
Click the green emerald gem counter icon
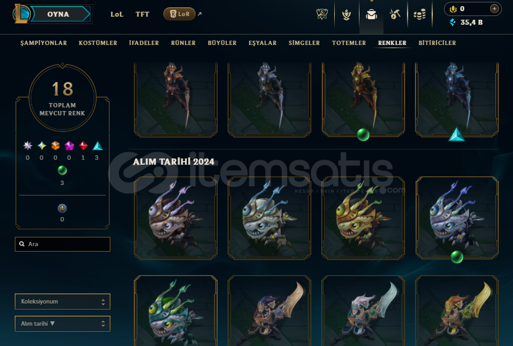(x=62, y=170)
